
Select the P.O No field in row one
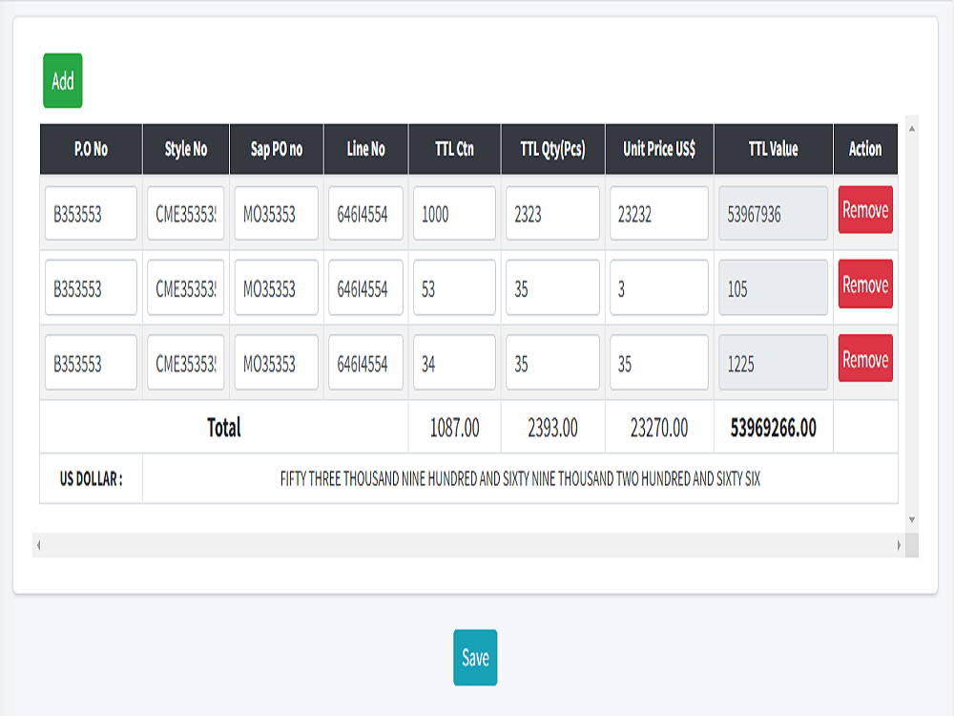click(x=90, y=212)
